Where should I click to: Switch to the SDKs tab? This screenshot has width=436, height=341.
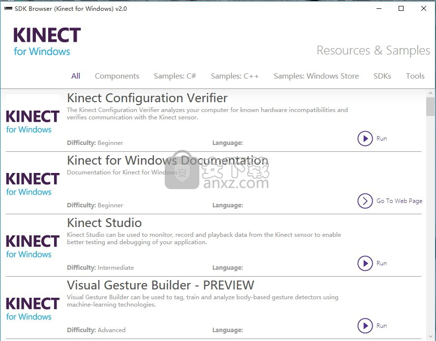click(382, 76)
